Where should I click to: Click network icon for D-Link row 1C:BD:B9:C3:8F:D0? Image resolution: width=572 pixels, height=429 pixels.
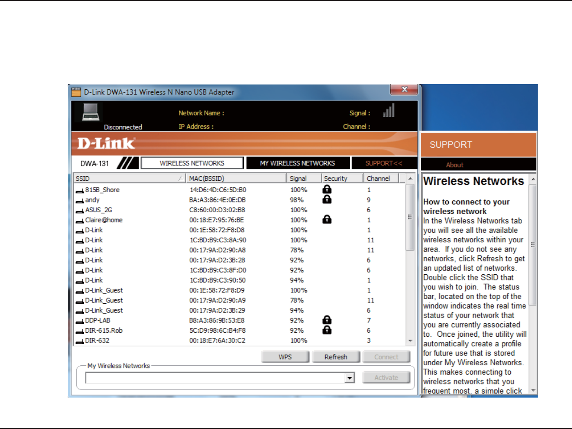(x=80, y=271)
